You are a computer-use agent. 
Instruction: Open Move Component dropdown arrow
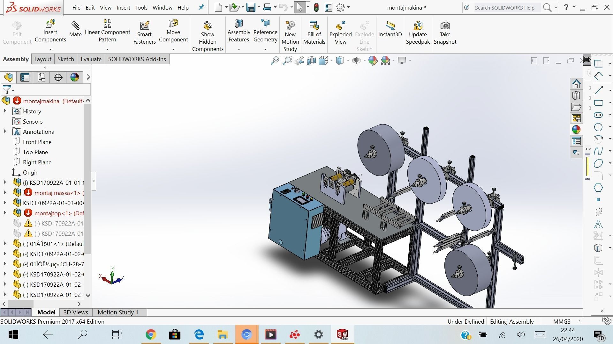173,49
